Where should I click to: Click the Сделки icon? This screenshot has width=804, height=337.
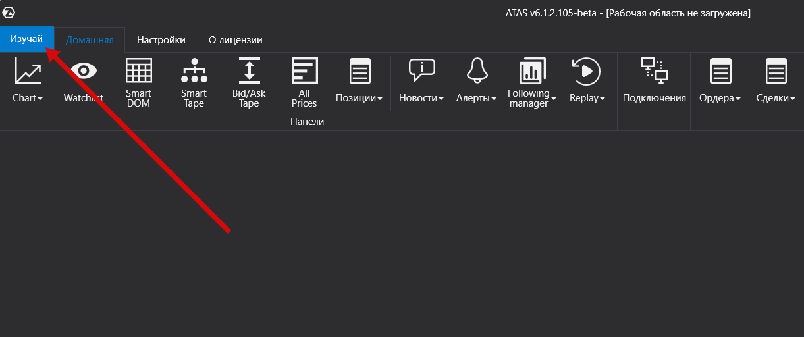pos(776,70)
